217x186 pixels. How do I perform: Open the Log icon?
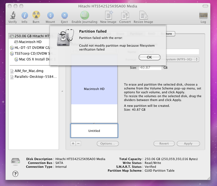click(x=203, y=15)
